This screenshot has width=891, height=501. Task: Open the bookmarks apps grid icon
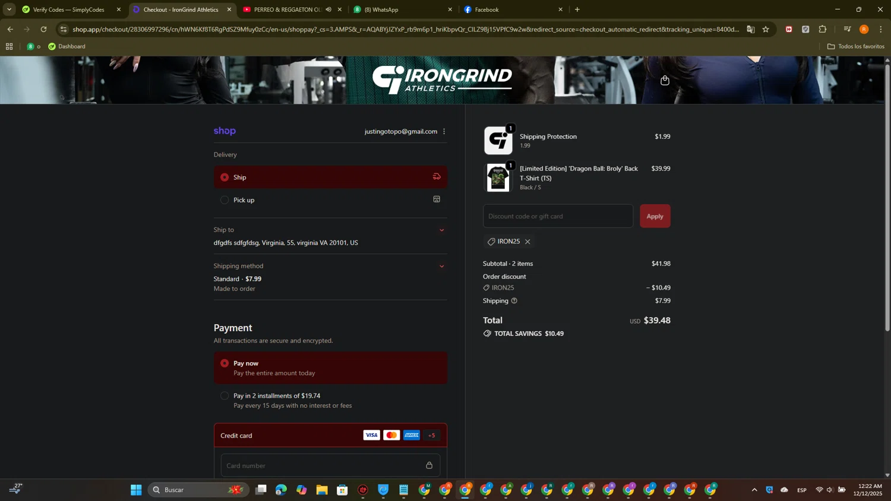coord(9,46)
